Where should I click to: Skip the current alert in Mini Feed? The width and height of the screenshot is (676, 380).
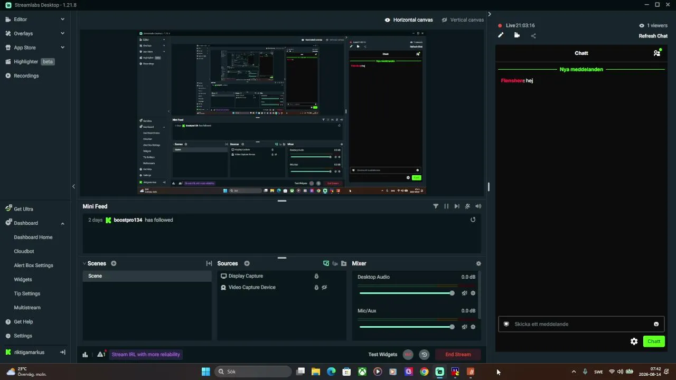point(457,206)
